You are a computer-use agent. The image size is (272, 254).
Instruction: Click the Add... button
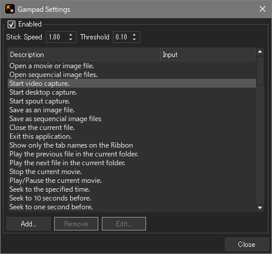point(29,223)
